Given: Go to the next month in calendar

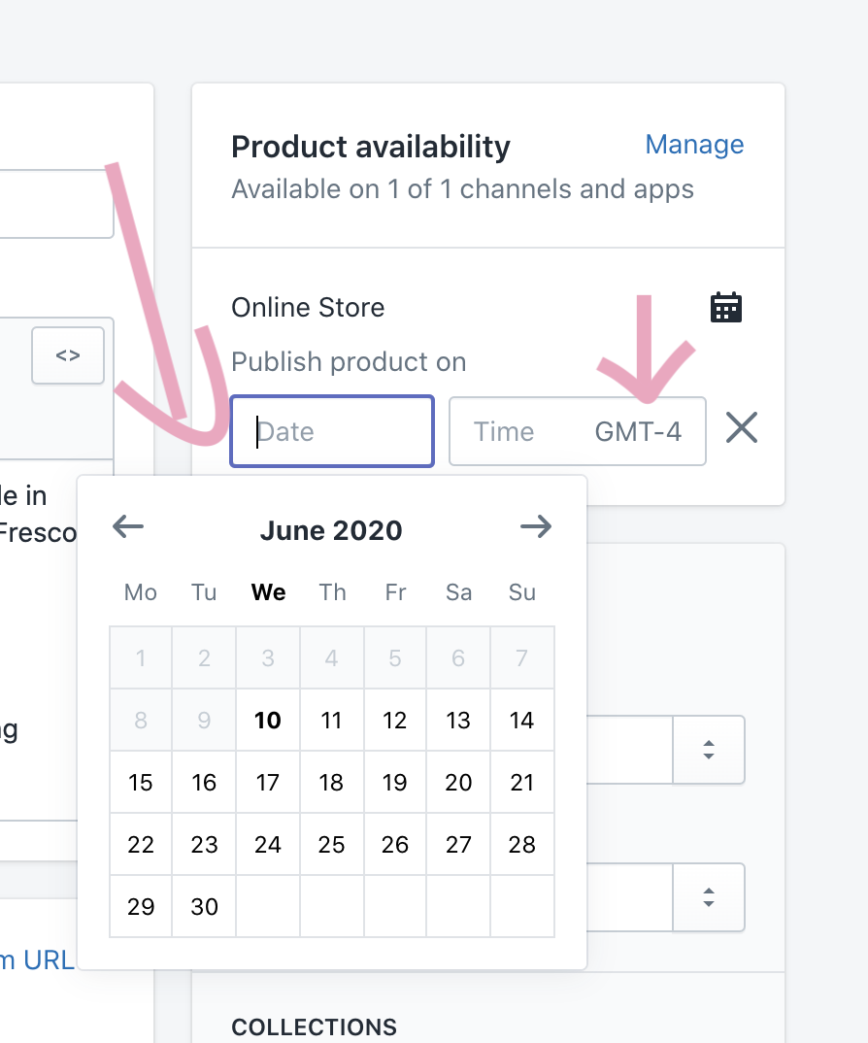Looking at the screenshot, I should click(x=536, y=526).
